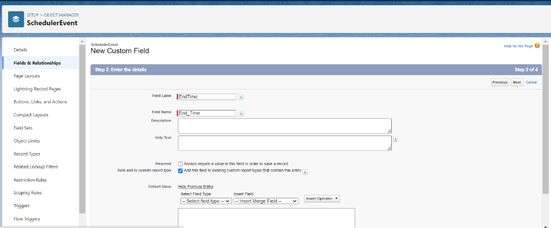Go to OBJECT MANAGER breadcrumb link
Screen dimensions: 551x228
click(x=61, y=15)
